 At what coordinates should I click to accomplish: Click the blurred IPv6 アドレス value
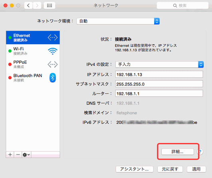[157, 122]
